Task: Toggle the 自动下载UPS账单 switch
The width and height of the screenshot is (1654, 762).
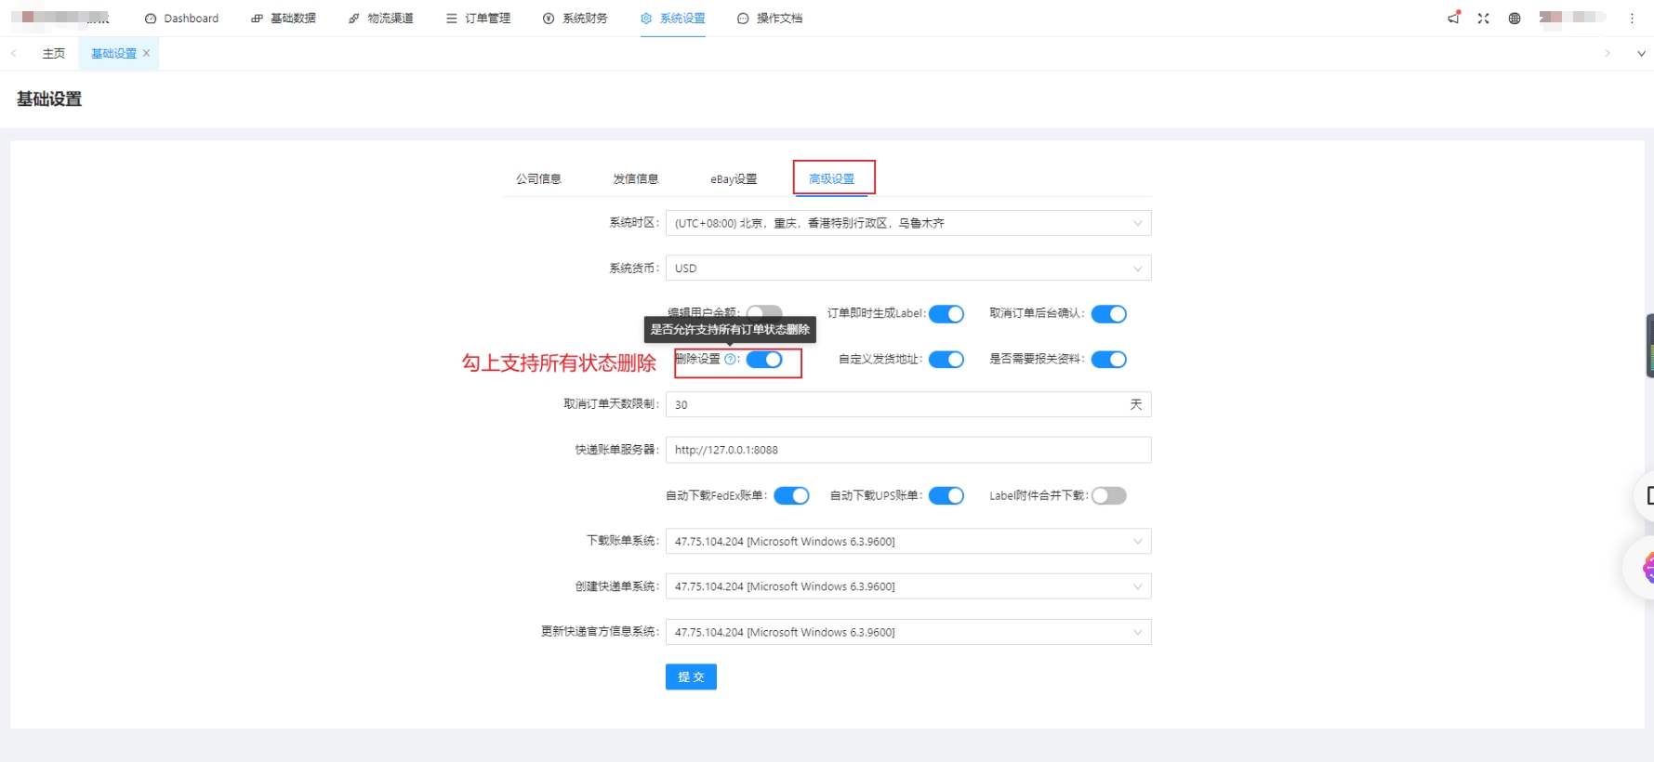Action: (x=946, y=496)
